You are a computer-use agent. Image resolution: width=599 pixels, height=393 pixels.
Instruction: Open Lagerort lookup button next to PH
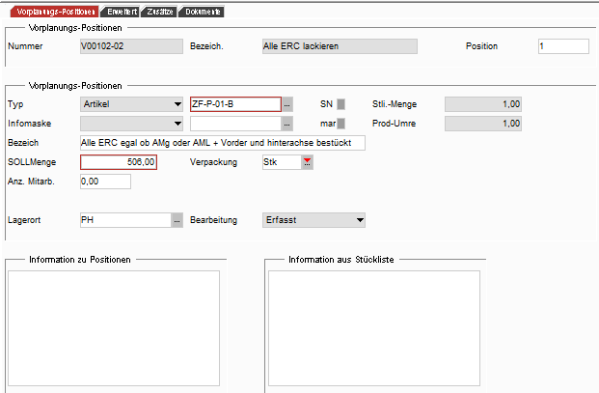[177, 220]
